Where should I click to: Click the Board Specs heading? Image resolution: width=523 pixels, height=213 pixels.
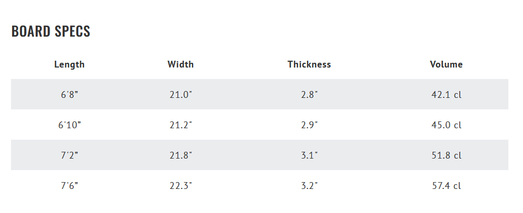[x=51, y=31]
